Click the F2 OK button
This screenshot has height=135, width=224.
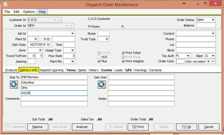(x=187, y=127)
